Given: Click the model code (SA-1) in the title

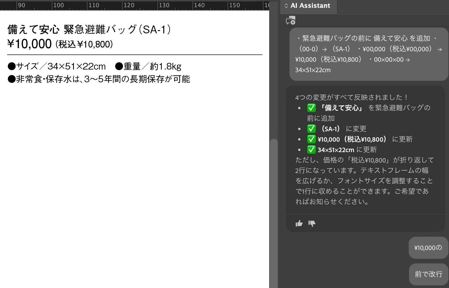Looking at the screenshot, I should (x=155, y=30).
